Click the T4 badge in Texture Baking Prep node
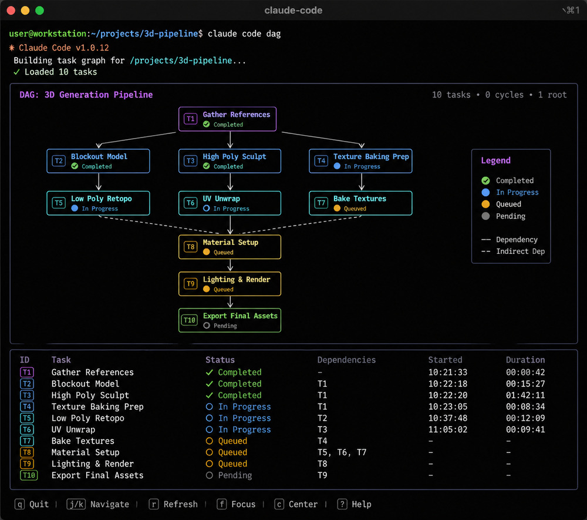The width and height of the screenshot is (587, 520). pos(321,161)
